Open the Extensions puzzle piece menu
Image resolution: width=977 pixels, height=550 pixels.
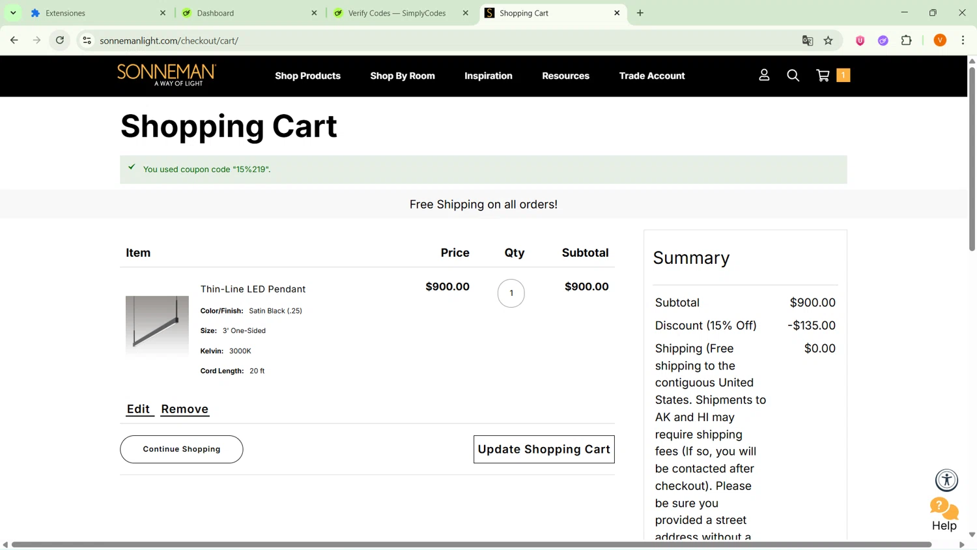(907, 40)
